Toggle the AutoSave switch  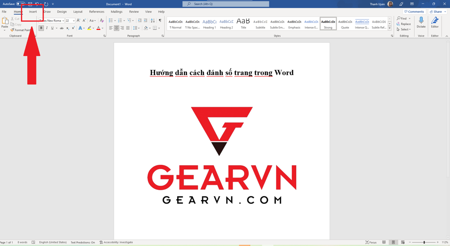(20, 4)
